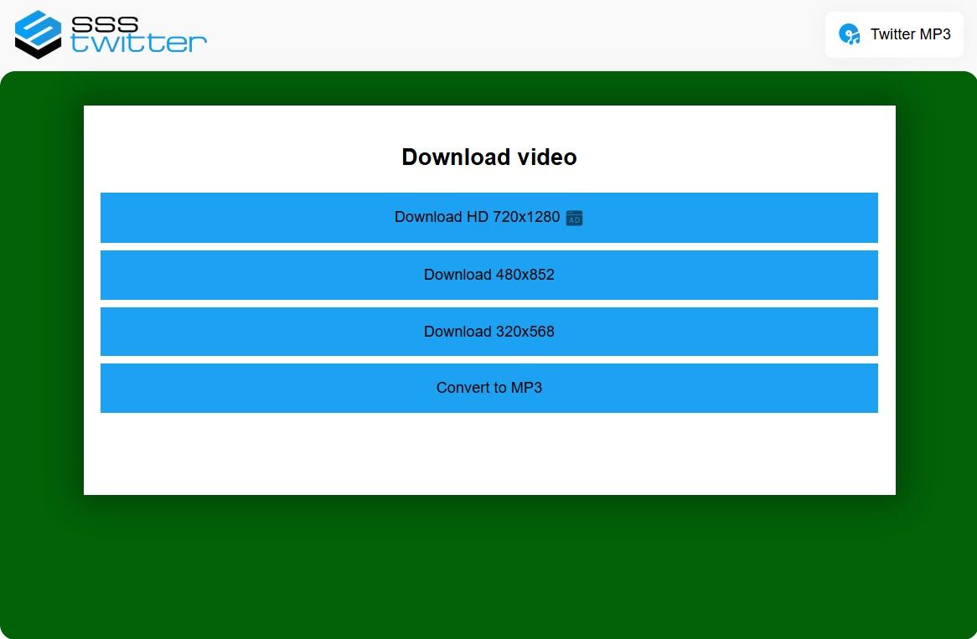Click the music disc icon beside Twitter MP3
Viewport: 977px width, 639px height.
[x=850, y=34]
